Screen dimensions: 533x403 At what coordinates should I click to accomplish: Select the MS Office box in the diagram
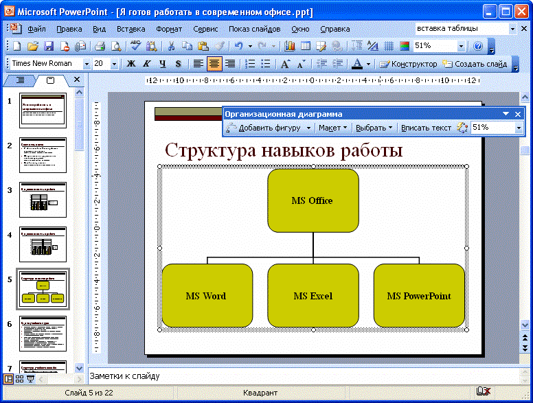click(313, 201)
